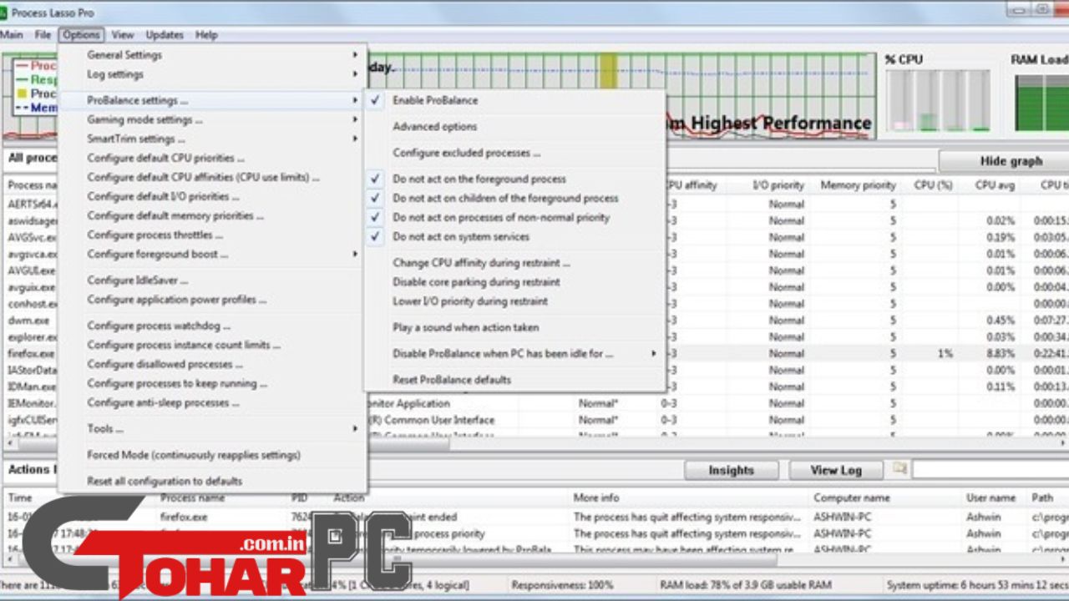Expand Tools submenu
Screen dimensions: 1069x601
213,429
